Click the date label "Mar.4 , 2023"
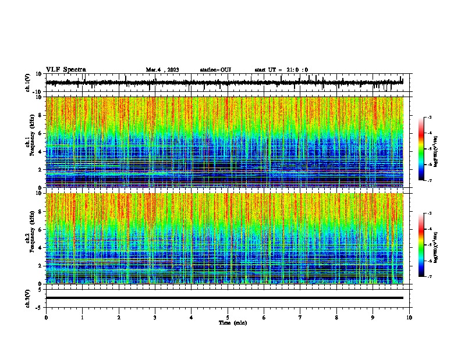 pos(162,70)
